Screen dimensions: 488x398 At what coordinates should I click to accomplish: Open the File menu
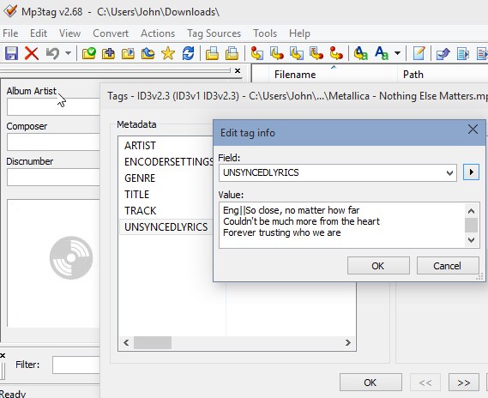pyautogui.click(x=10, y=33)
